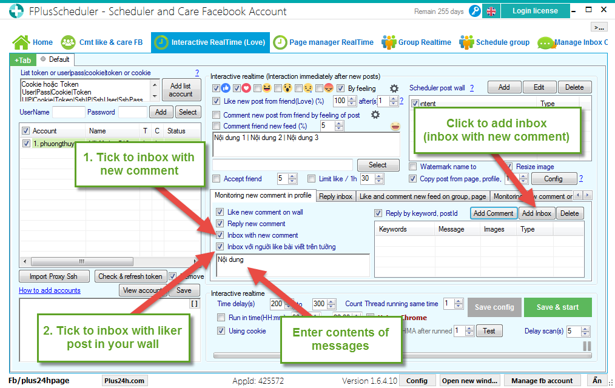Click the expand brackets icon in log box
Screen dimensions: 615x388
tap(194, 303)
